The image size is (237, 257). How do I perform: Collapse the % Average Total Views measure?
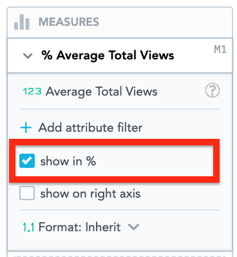click(x=28, y=56)
